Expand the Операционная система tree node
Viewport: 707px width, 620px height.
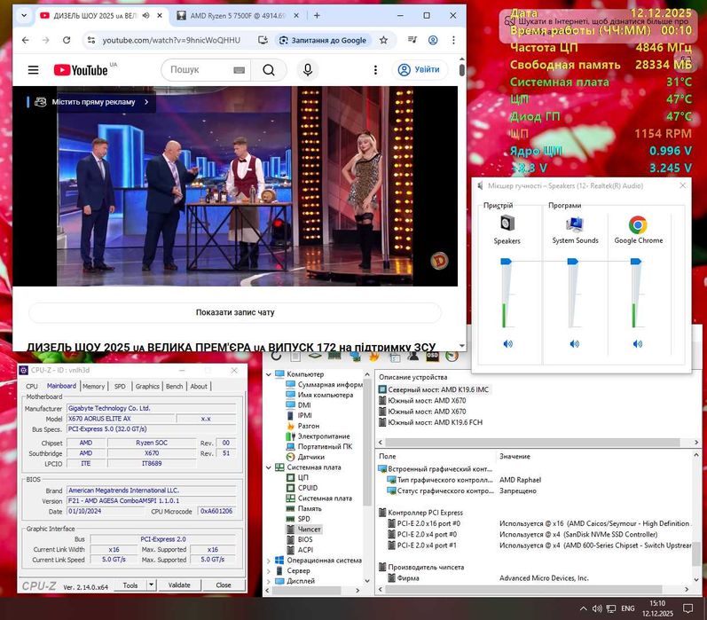click(269, 561)
